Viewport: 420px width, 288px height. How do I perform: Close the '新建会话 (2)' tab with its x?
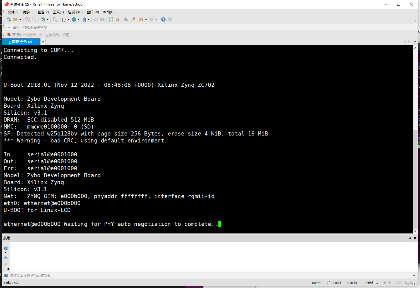click(37, 41)
